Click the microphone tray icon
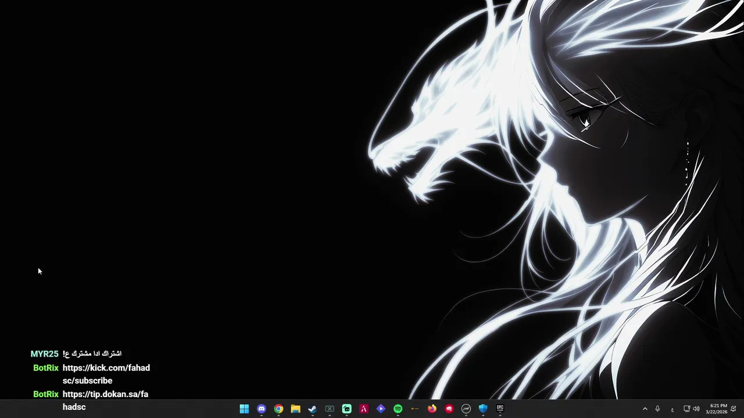744x418 pixels. click(x=657, y=409)
